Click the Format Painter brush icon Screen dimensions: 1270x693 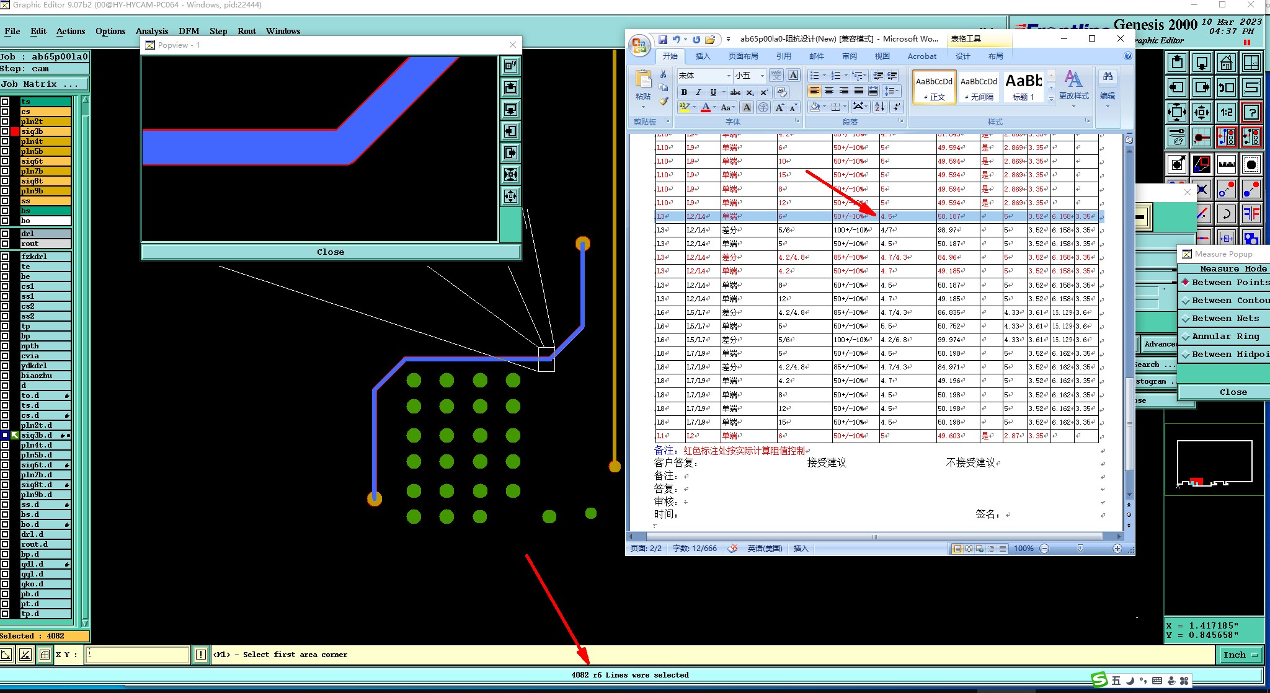tap(664, 101)
